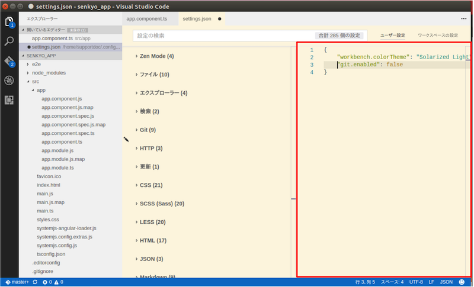Screen dimensions: 474x287
Task: Click the warnings count in status bar
Action: [x=59, y=282]
